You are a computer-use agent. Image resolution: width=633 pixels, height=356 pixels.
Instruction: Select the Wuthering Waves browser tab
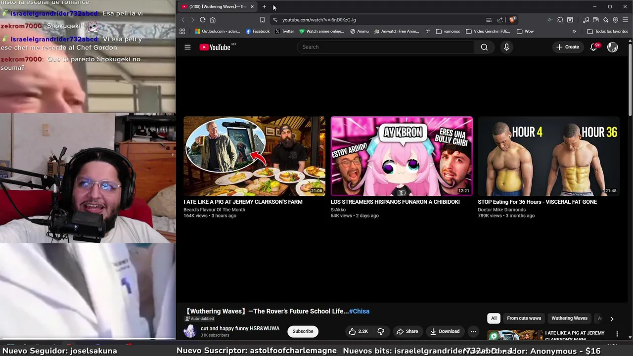(218, 6)
